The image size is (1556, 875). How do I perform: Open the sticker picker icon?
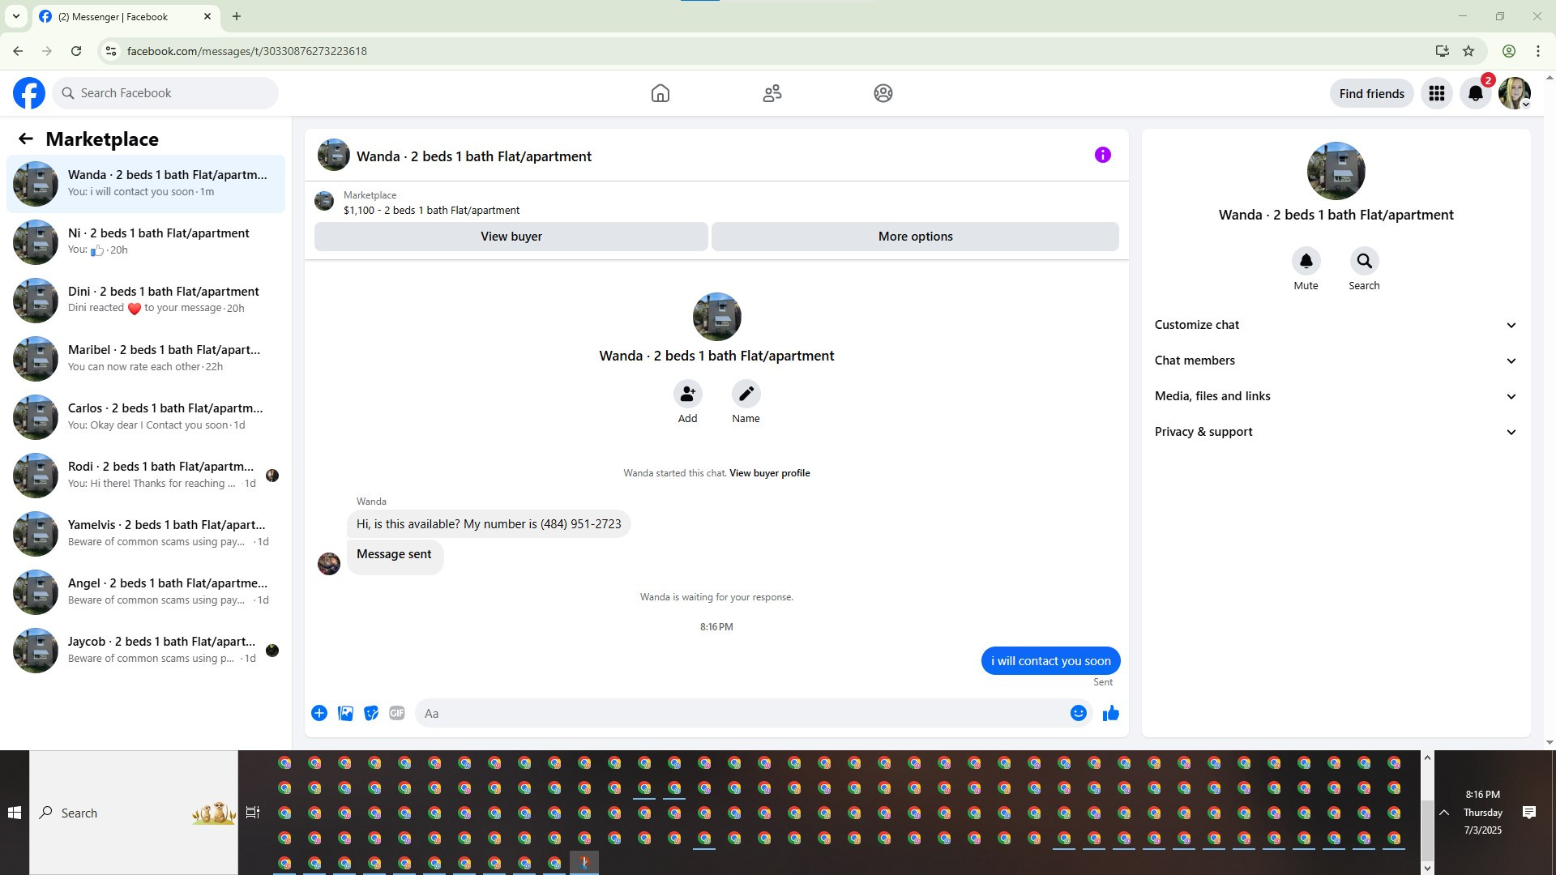pos(371,714)
